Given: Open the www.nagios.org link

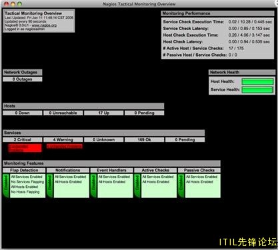Looking at the screenshot, I should point(44,25).
